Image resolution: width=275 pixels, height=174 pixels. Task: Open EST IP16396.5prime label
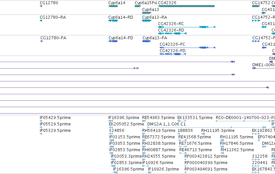pos(129,169)
